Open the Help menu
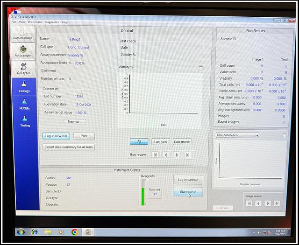 click(65, 22)
